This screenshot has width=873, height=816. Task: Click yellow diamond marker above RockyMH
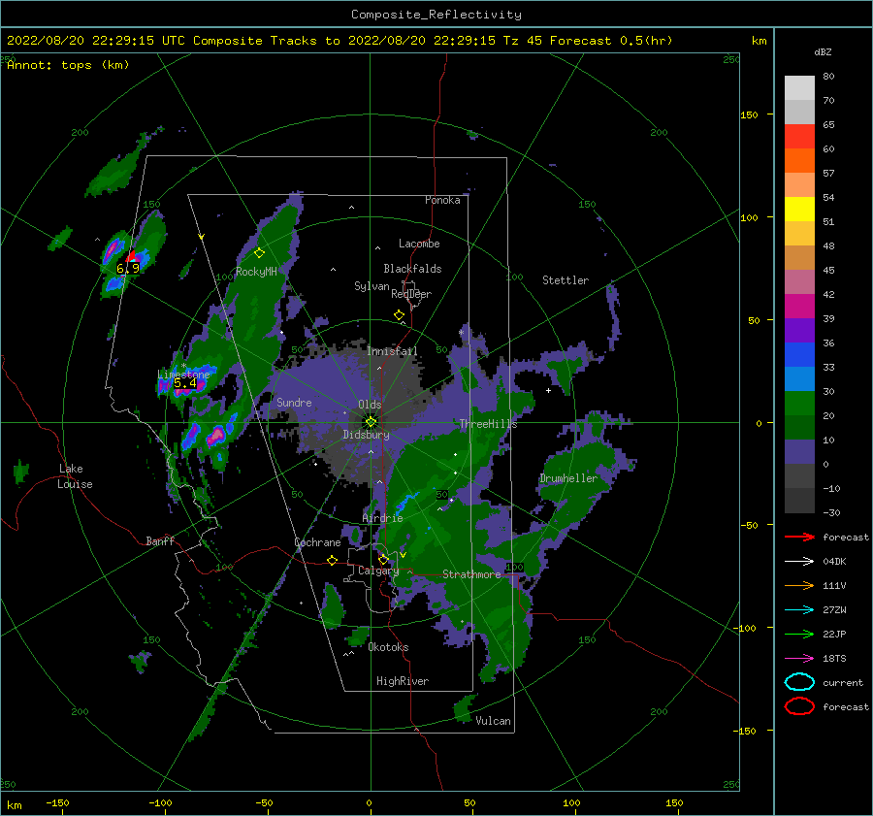(x=259, y=253)
